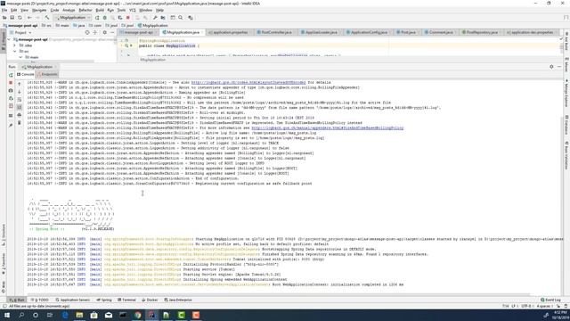This screenshot has width=570, height=321.
Task: Open the Docker tool window button
Action: [150, 300]
